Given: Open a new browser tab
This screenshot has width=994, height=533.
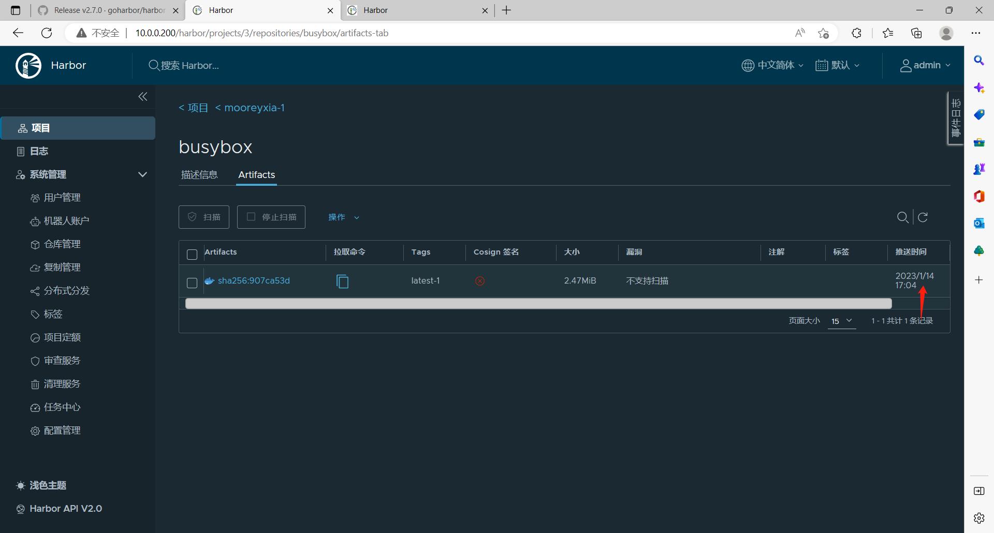Looking at the screenshot, I should pyautogui.click(x=506, y=10).
